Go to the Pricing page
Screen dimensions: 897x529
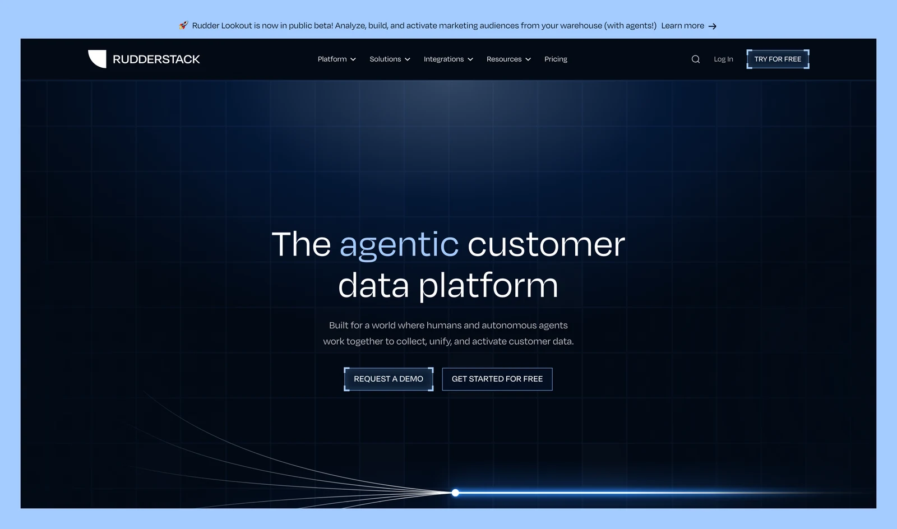(x=556, y=59)
